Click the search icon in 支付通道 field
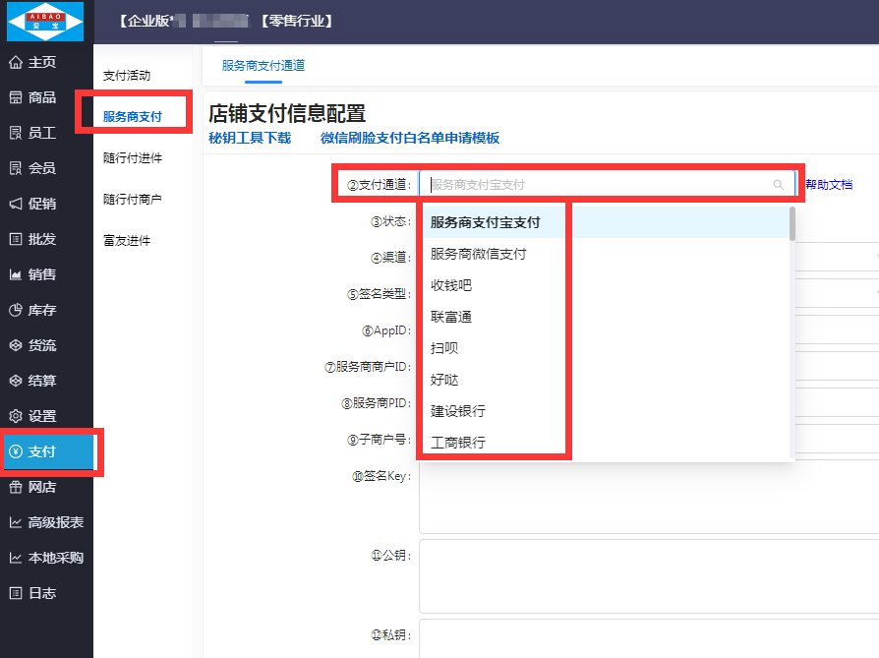The width and height of the screenshot is (879, 658). point(778,185)
